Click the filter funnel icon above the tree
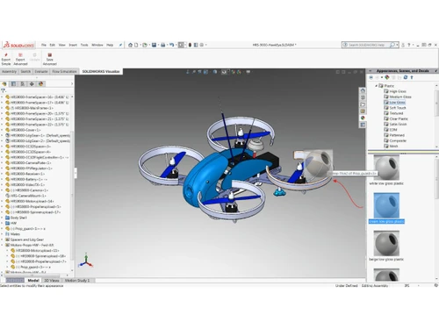 click(x=4, y=91)
